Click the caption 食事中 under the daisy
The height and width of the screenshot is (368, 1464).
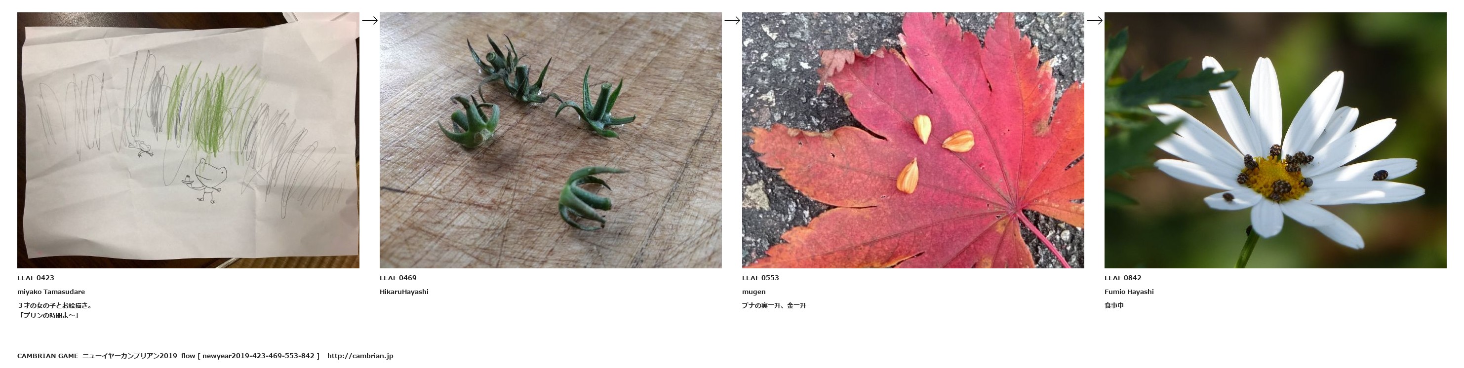[1114, 305]
